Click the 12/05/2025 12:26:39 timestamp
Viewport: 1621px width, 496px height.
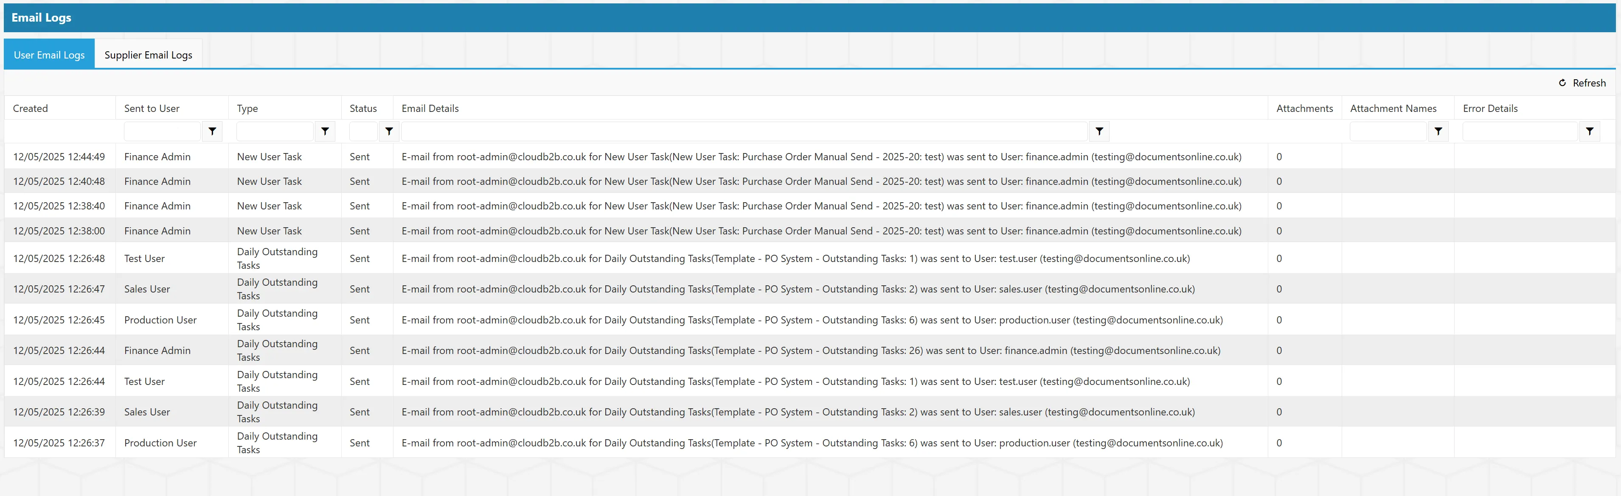[x=59, y=412]
